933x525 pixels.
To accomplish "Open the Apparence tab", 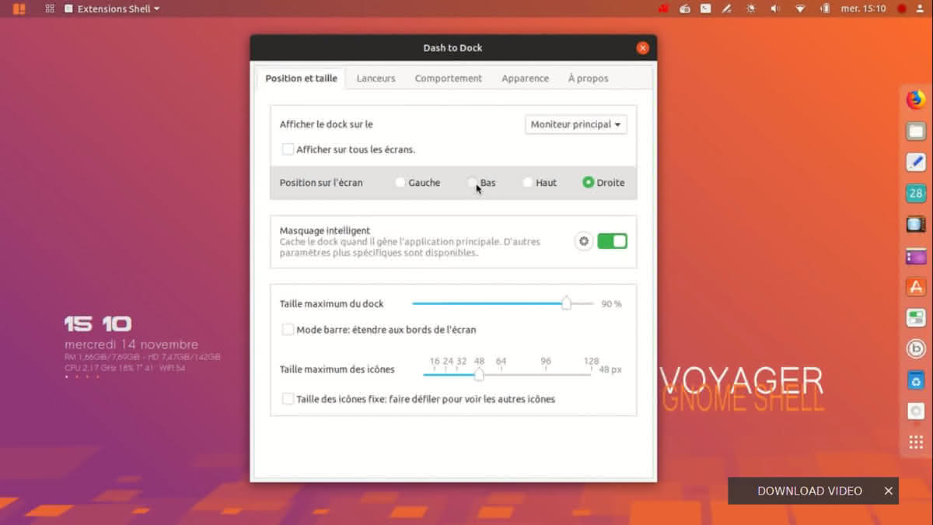I will pyautogui.click(x=526, y=79).
